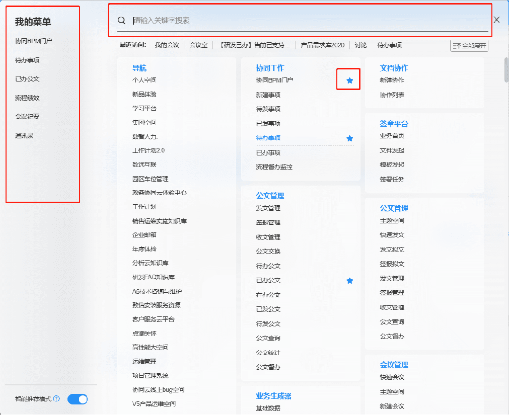Open 签署任务 under 签章平台
This screenshot has width=509, height=415.
coord(392,179)
